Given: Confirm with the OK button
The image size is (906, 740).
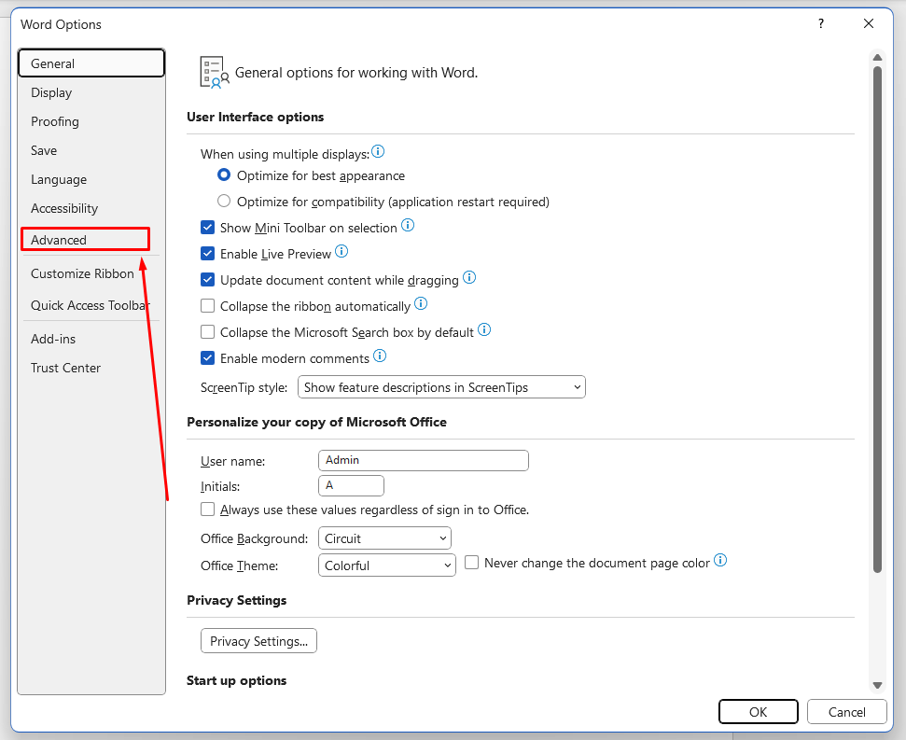Looking at the screenshot, I should click(x=758, y=712).
